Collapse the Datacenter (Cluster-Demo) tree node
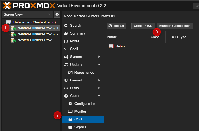 tap(5, 22)
